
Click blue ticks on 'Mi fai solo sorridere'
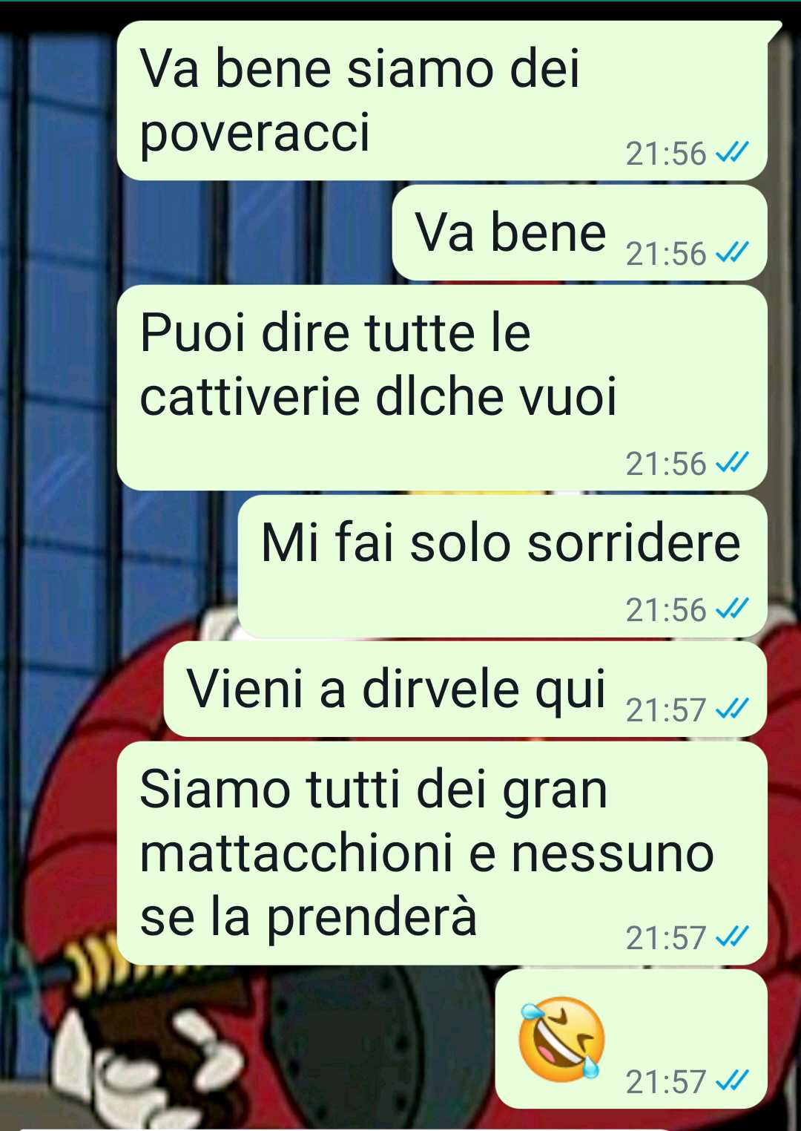(732, 609)
